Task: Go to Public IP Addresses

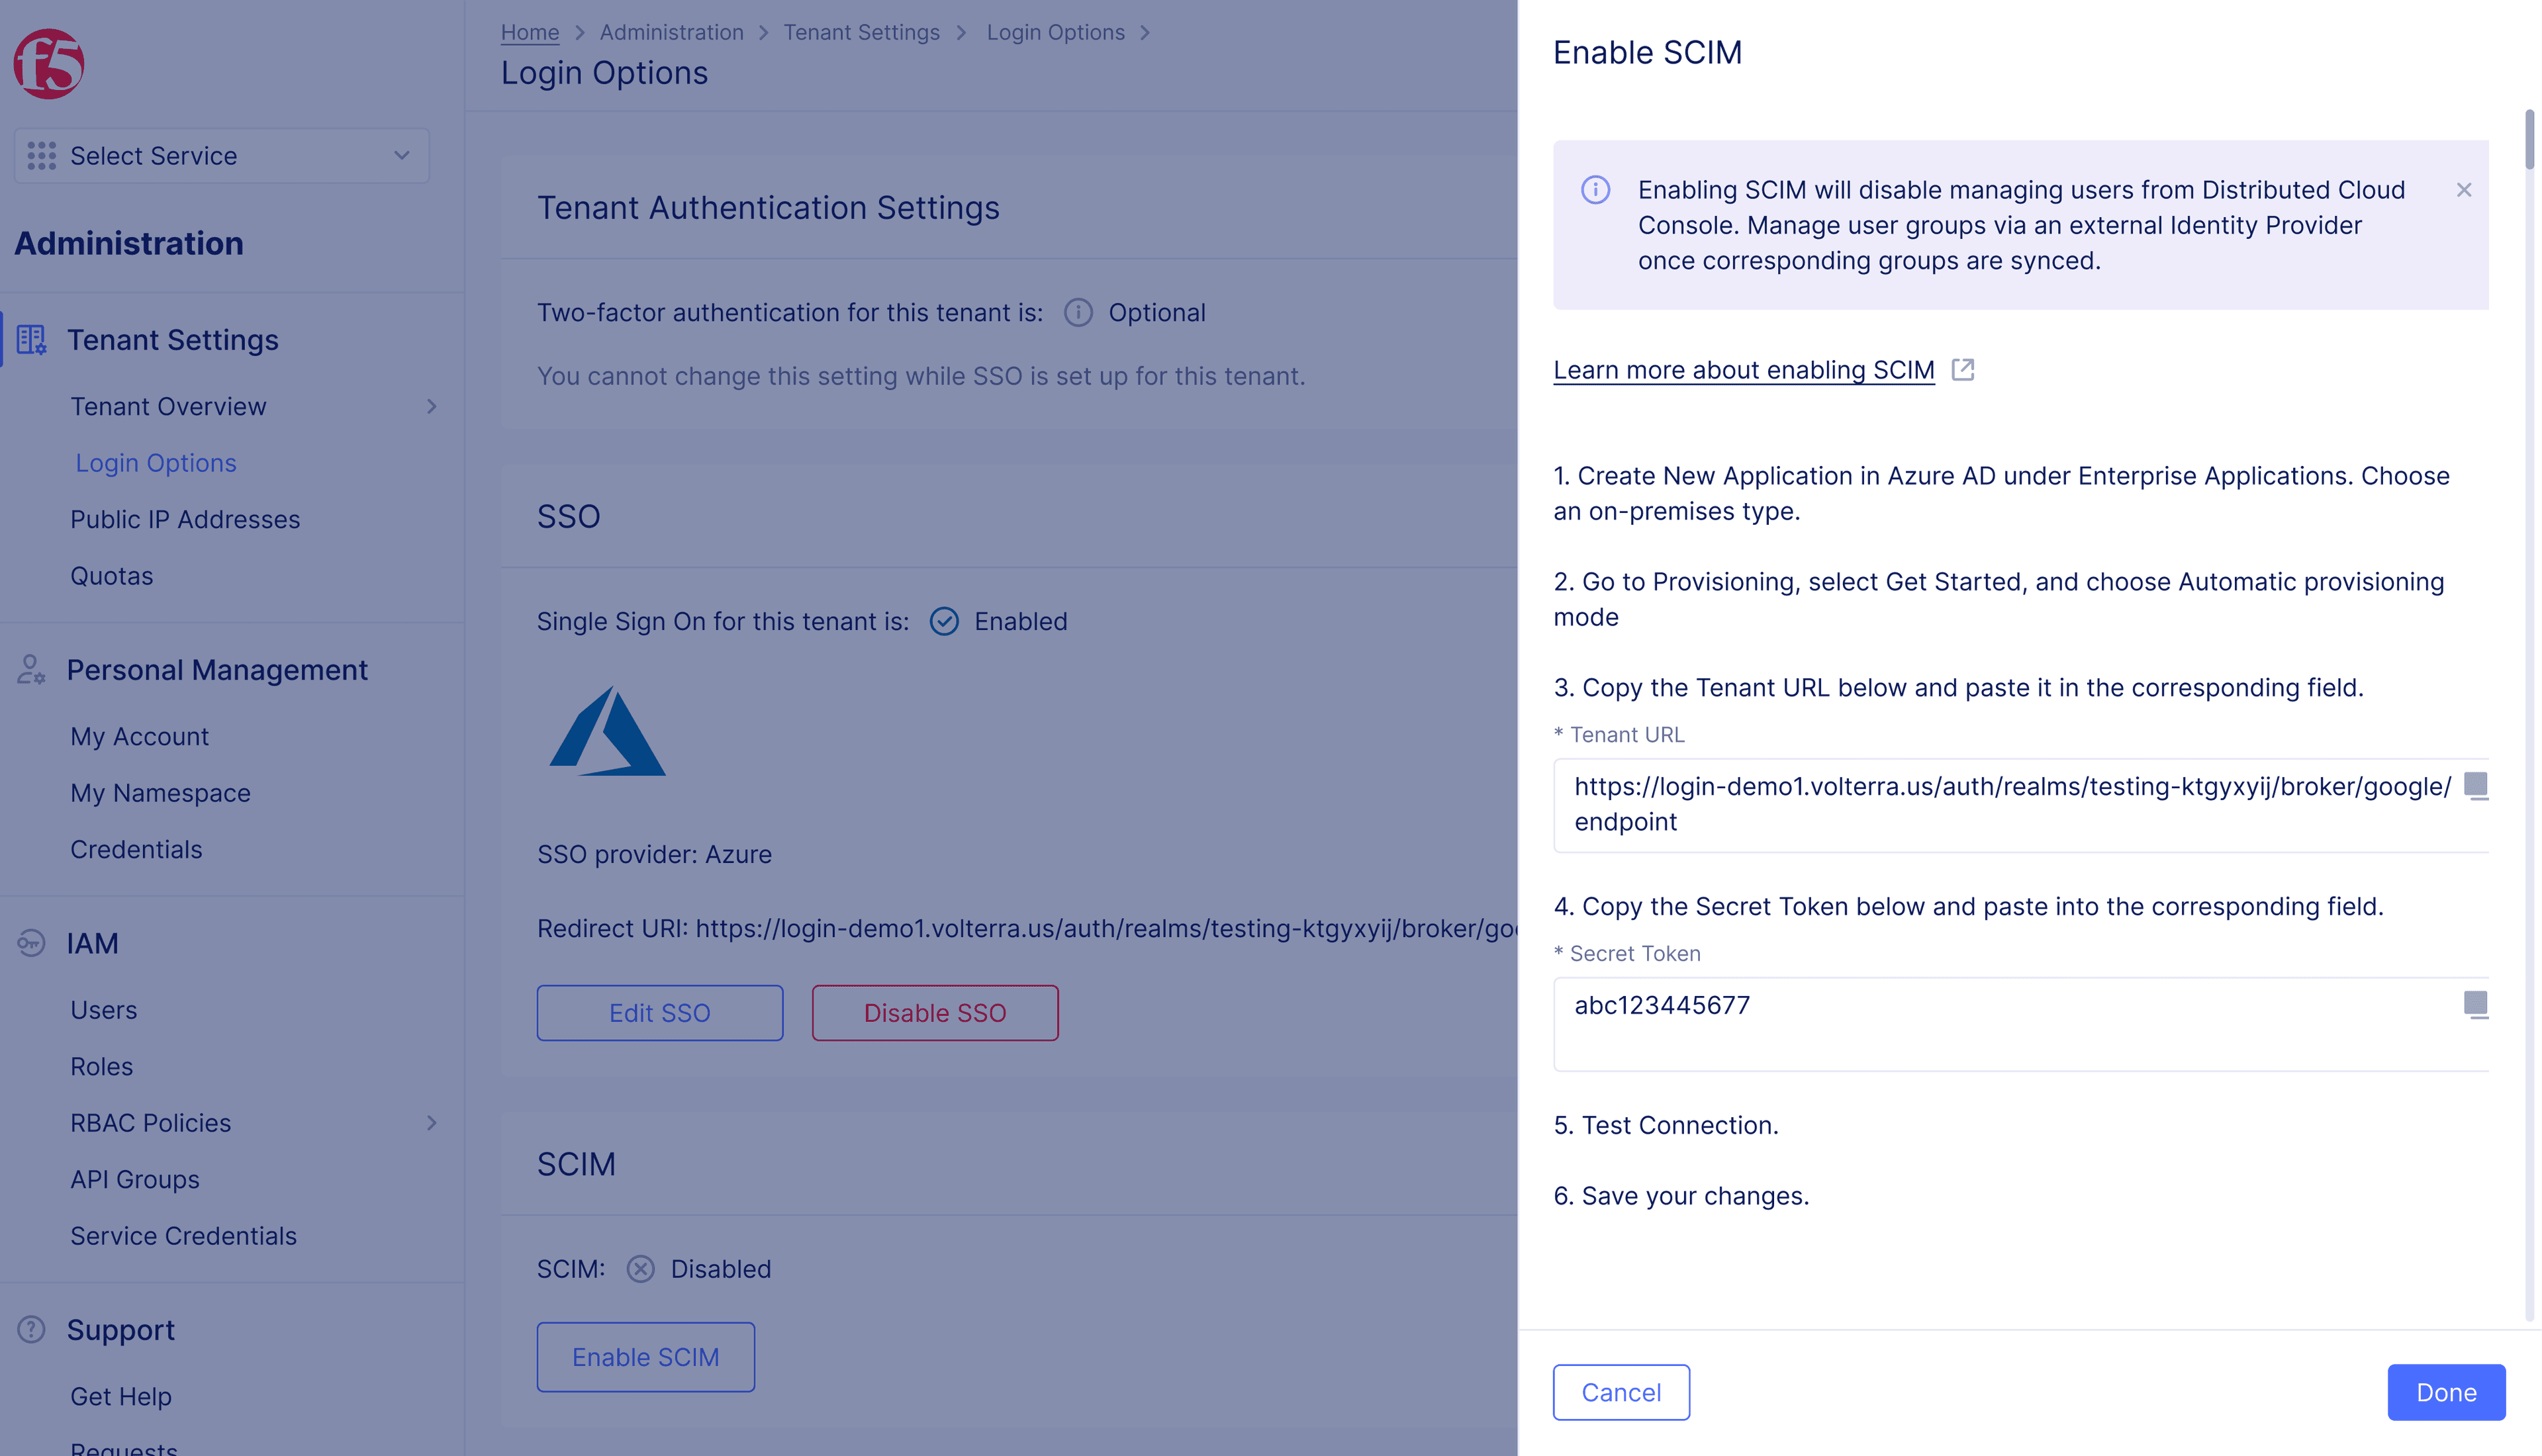Action: coord(185,520)
